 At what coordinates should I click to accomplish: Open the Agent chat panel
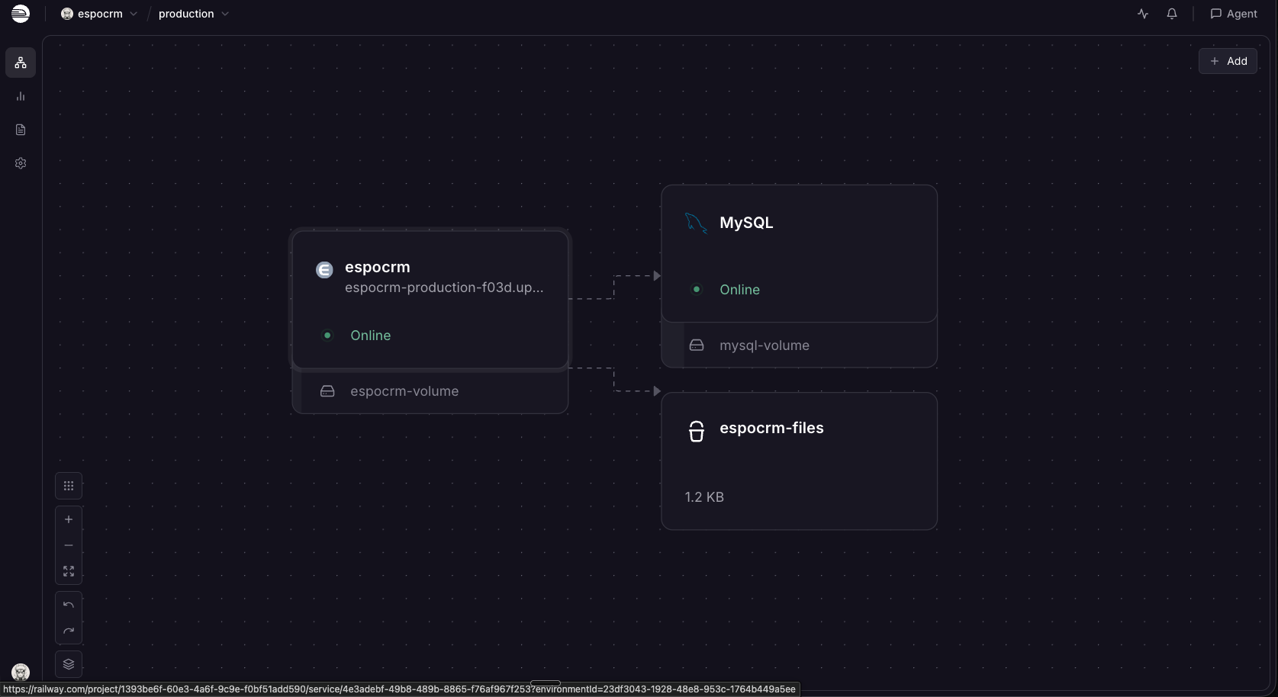pos(1234,14)
